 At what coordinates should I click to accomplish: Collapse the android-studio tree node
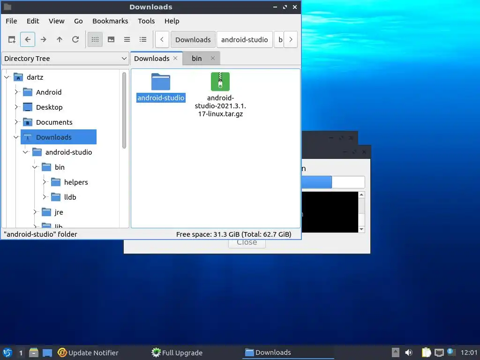(26, 152)
